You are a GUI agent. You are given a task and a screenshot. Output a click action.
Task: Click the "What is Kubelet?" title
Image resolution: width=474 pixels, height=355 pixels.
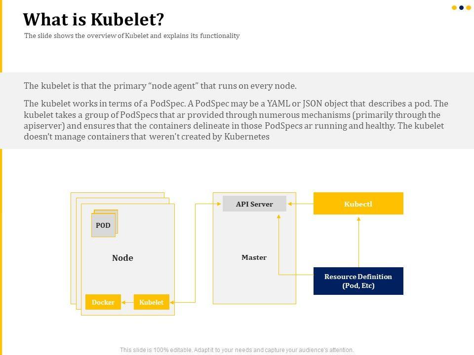tap(93, 20)
